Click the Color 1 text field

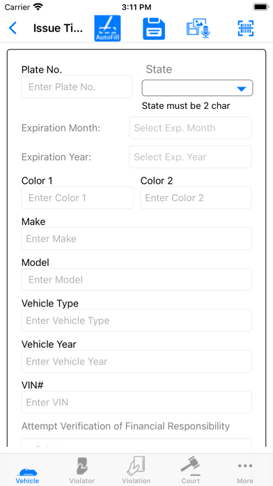(x=77, y=198)
